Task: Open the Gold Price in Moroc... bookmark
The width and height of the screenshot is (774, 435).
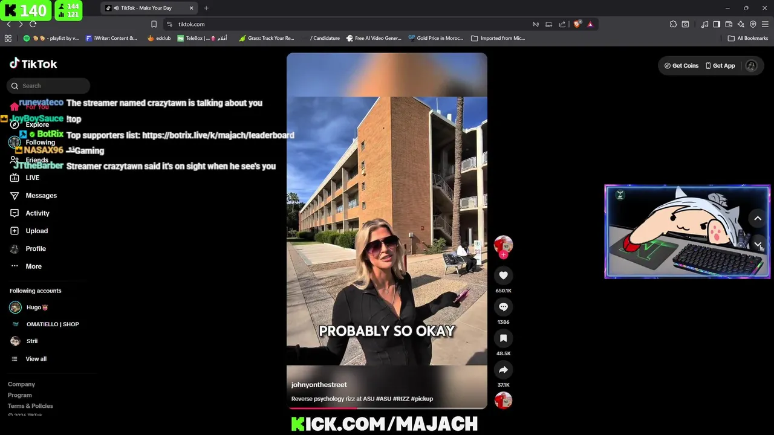Action: [435, 38]
